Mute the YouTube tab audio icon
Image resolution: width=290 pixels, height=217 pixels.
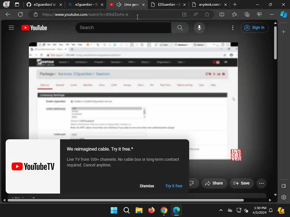(119, 5)
